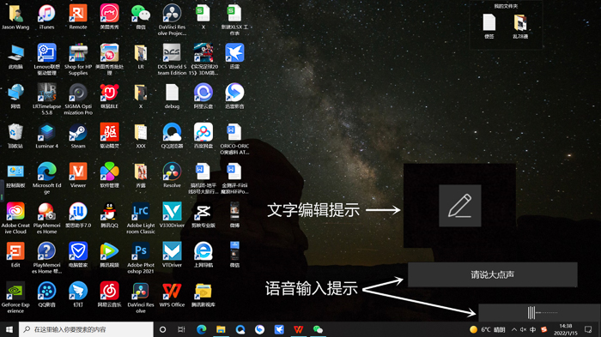Open File Explorer from the taskbar
The image size is (601, 337).
point(221,329)
